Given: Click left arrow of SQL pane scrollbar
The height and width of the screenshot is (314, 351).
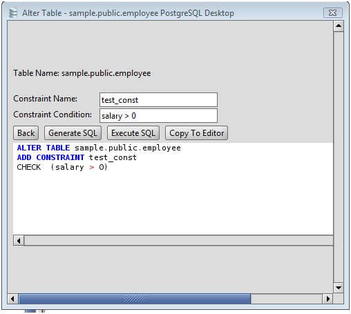Looking at the screenshot, I should pos(19,241).
